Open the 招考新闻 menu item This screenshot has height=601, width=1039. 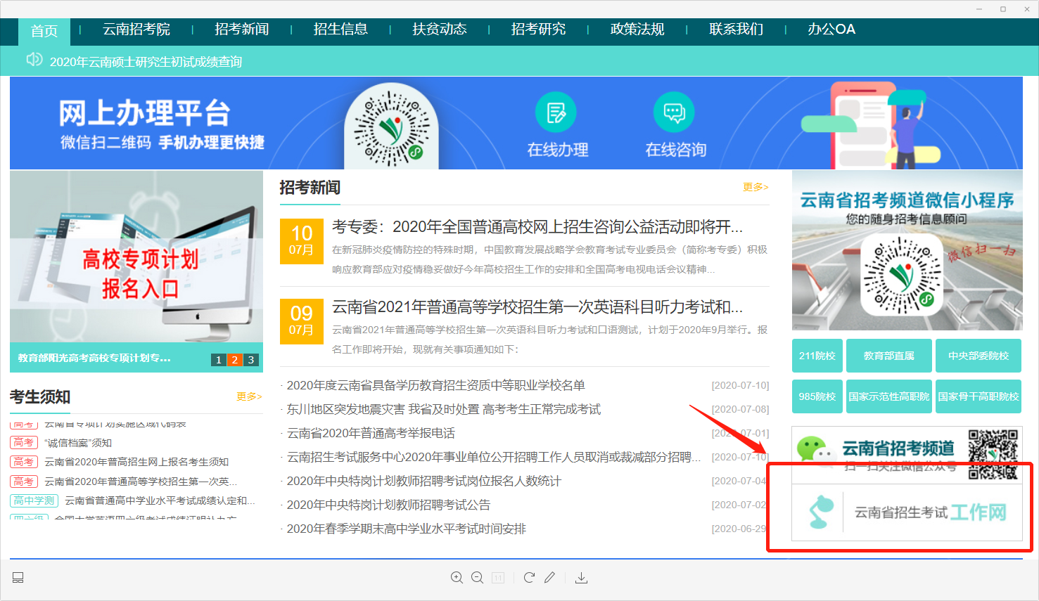pyautogui.click(x=242, y=30)
